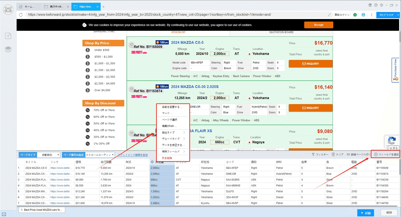401x217 pixels.
Task: Click the dollar icon beside Over $4,000
Action: (88, 90)
